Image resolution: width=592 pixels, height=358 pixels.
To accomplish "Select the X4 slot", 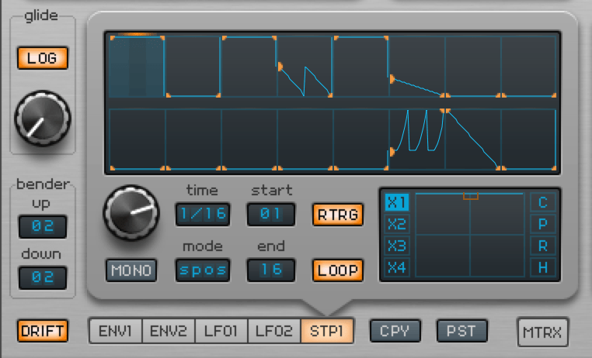I will (x=397, y=268).
